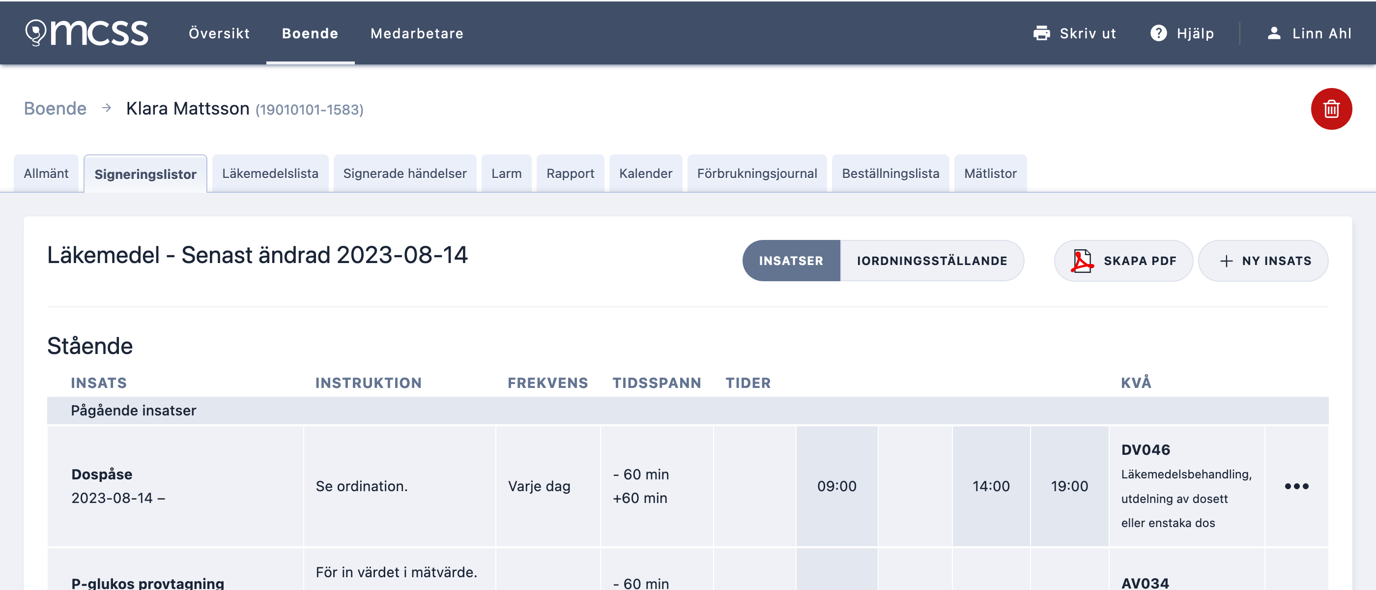Open the Medarbetare menu
Viewport: 1376px width, 590px height.
point(417,33)
